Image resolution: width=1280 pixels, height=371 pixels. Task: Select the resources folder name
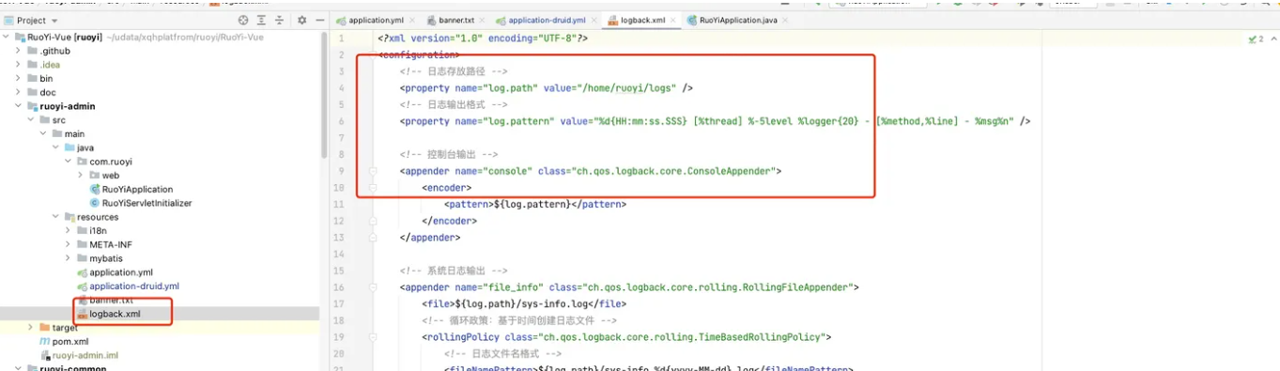click(x=98, y=217)
